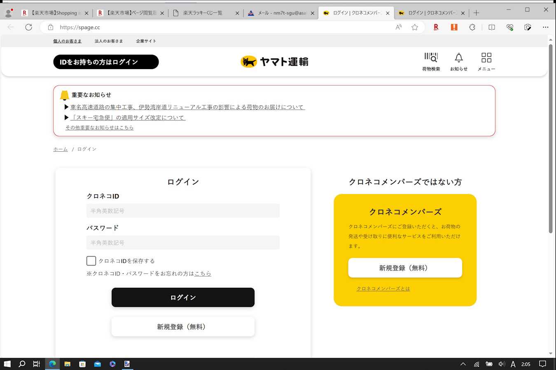Switch to 楽天市場 Shopping tab
Screen dimensions: 556x370
[56, 13]
